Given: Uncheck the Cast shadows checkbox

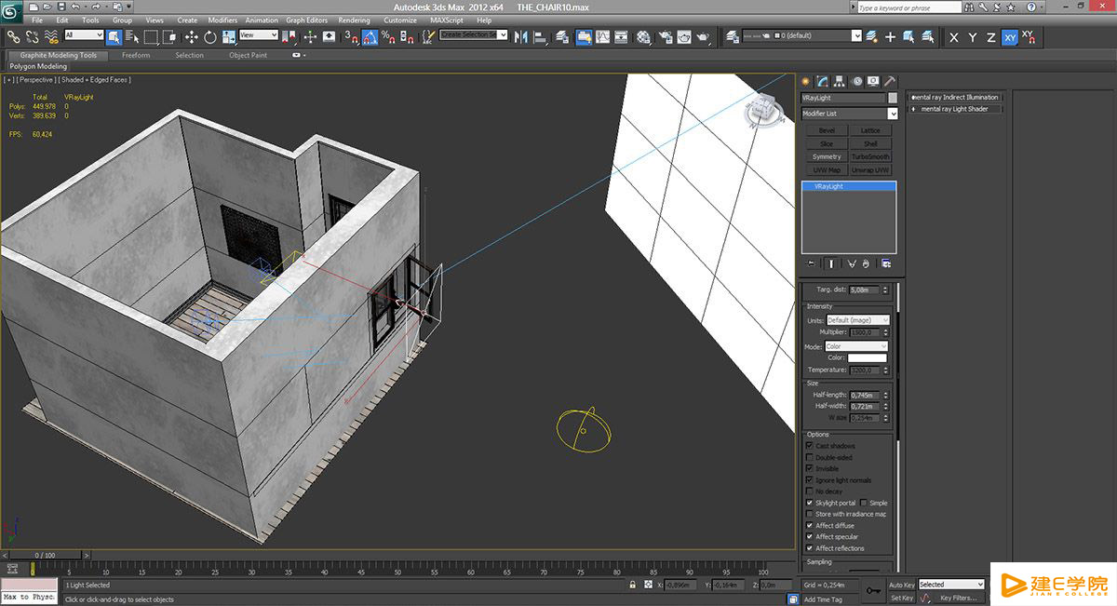Looking at the screenshot, I should click(809, 446).
